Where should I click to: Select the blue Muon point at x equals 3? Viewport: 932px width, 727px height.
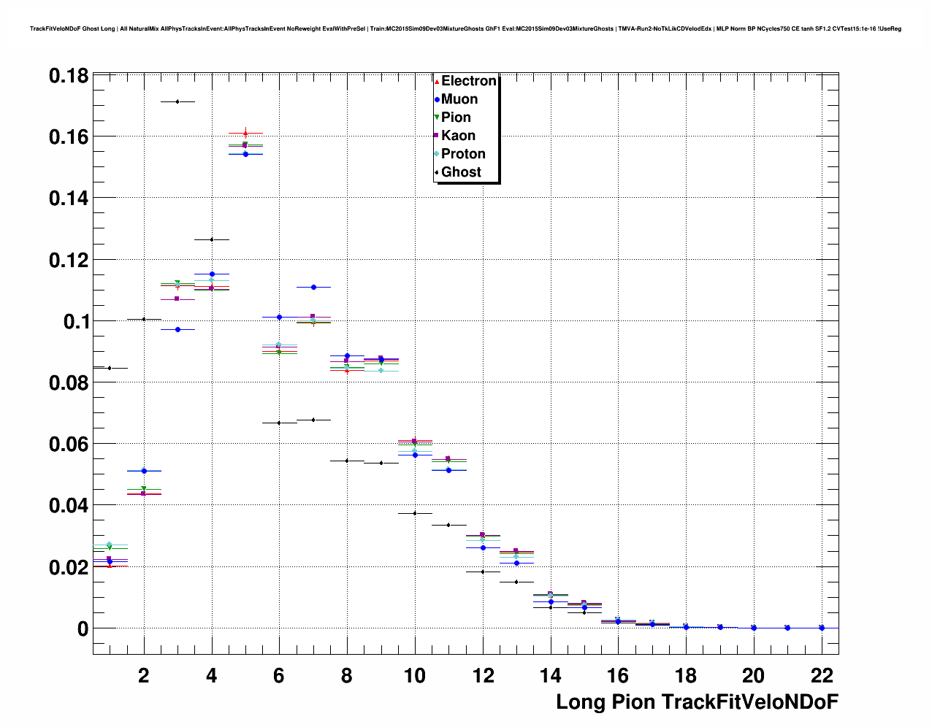[177, 329]
